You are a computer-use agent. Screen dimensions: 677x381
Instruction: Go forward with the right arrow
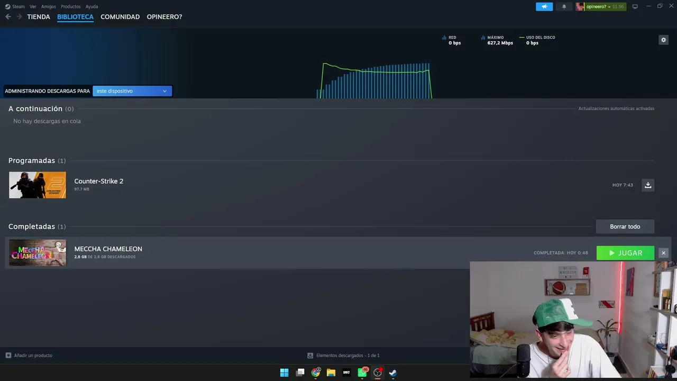19,17
